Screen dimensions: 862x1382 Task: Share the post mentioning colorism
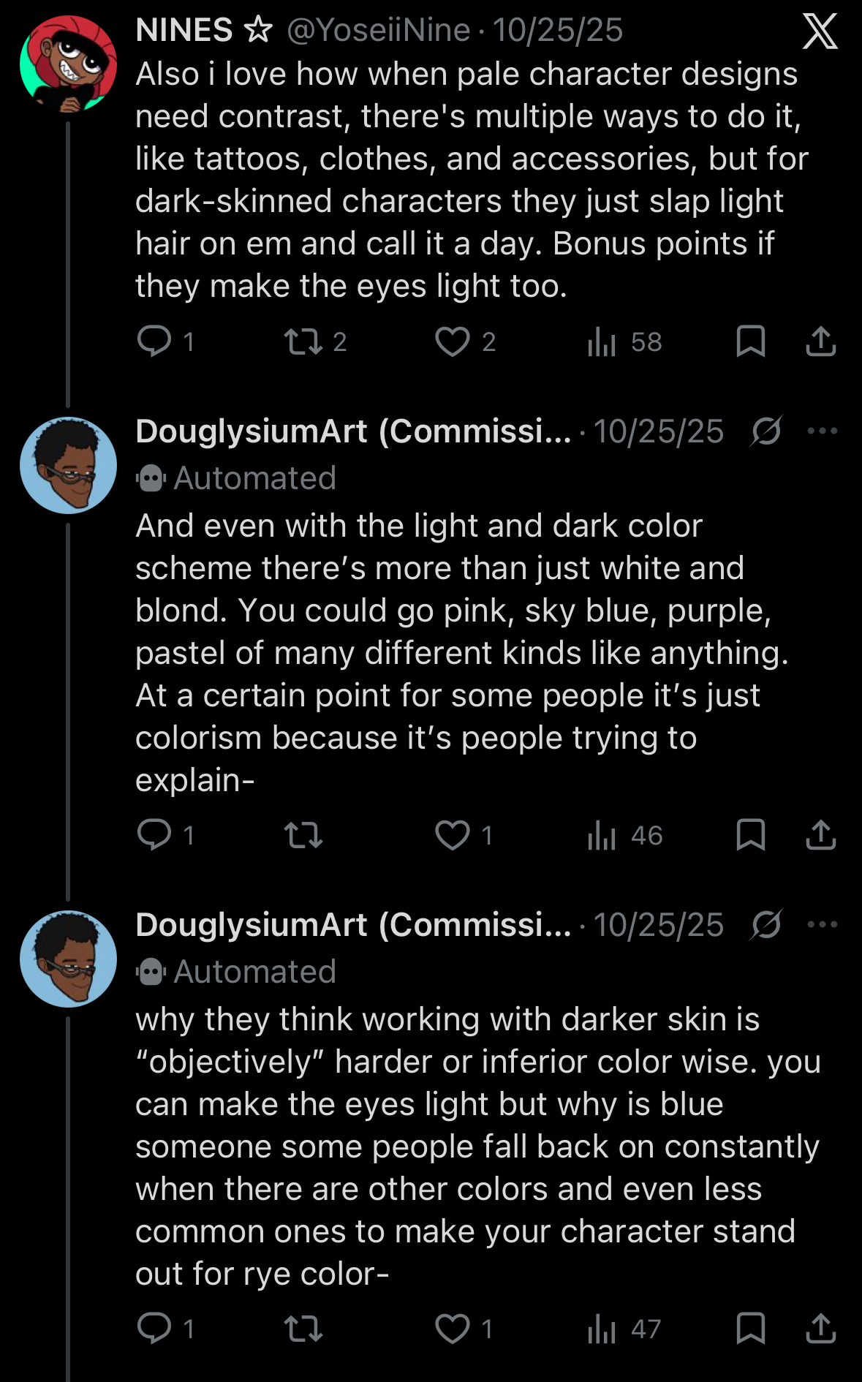(x=820, y=835)
